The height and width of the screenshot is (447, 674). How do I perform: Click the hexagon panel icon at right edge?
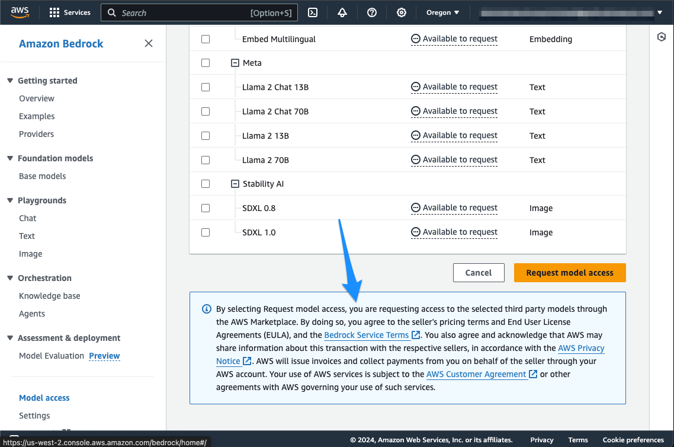pos(662,37)
